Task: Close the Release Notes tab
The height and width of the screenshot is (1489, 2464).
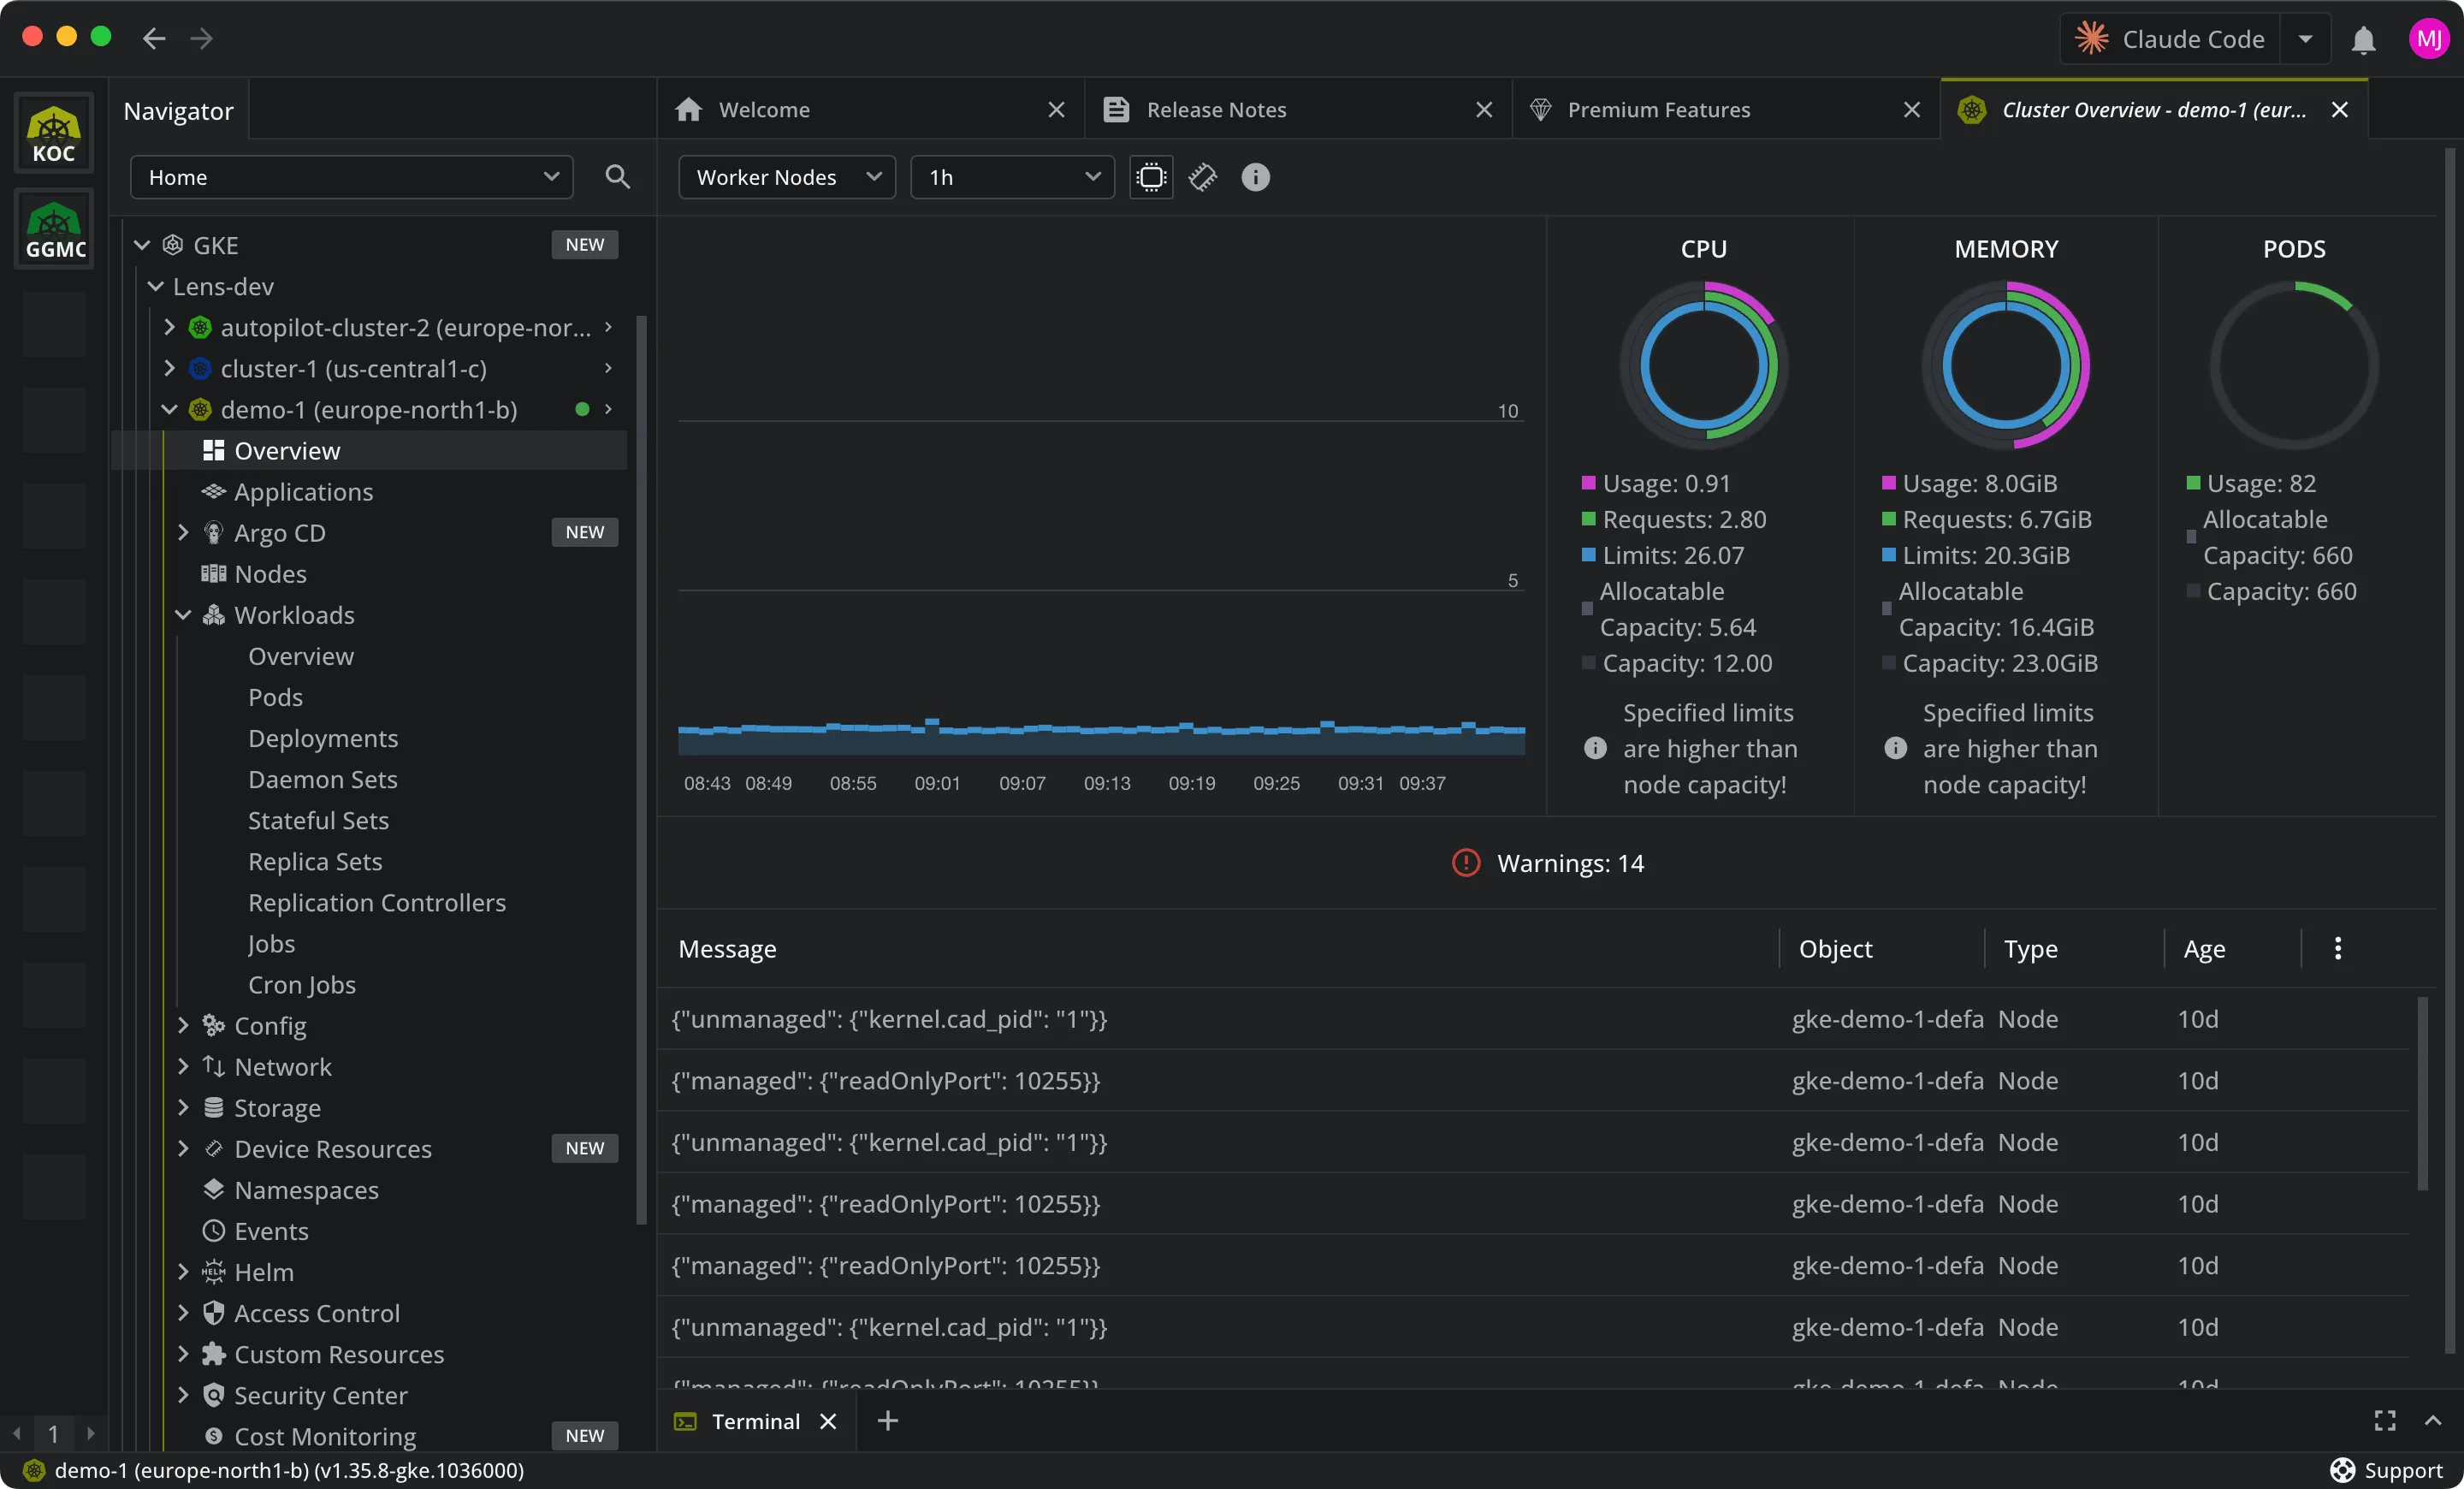Action: pyautogui.click(x=1484, y=109)
